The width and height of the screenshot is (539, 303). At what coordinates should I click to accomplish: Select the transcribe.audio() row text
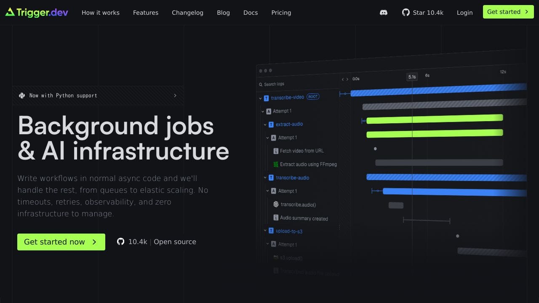[x=298, y=205]
